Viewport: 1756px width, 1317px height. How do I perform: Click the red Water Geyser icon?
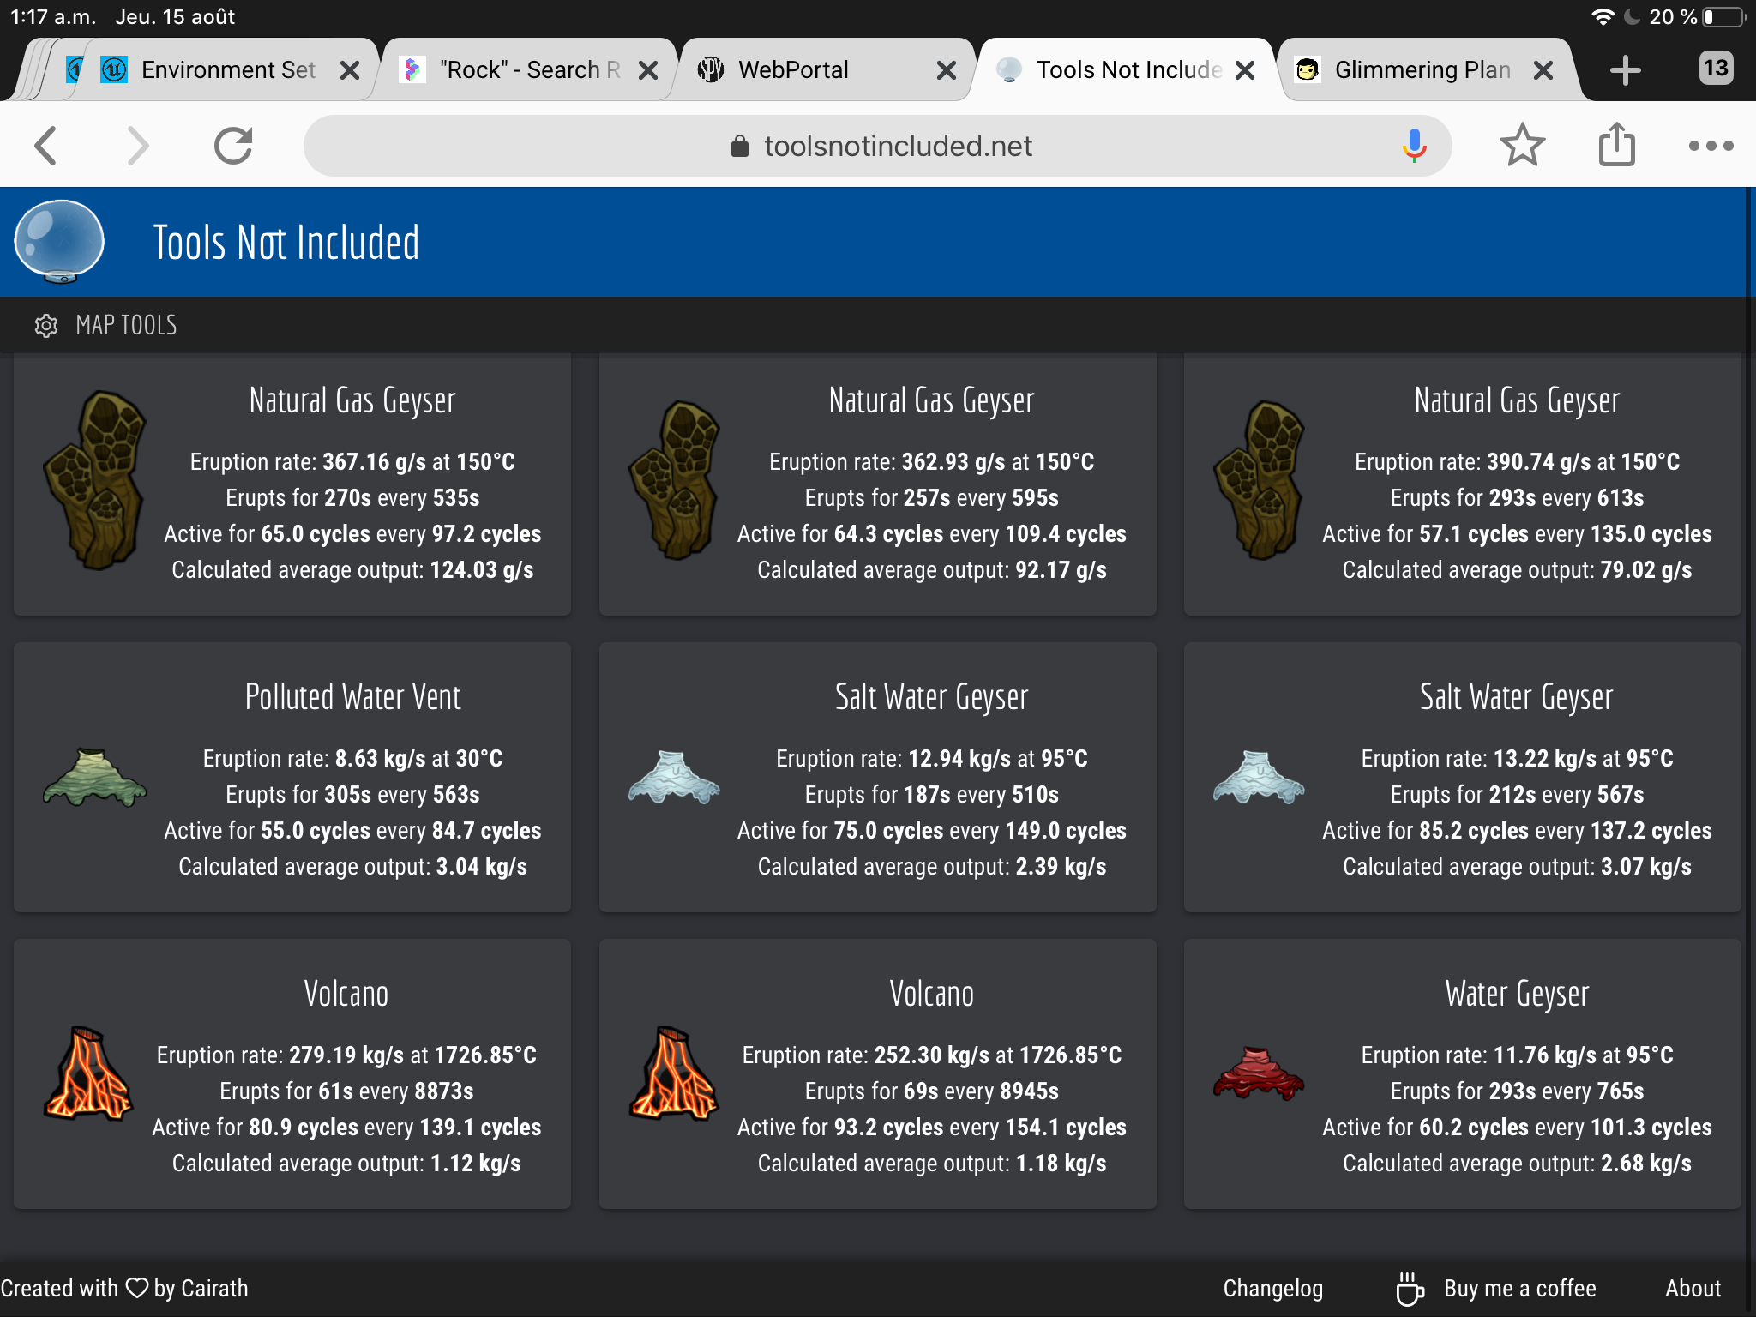click(1258, 1073)
